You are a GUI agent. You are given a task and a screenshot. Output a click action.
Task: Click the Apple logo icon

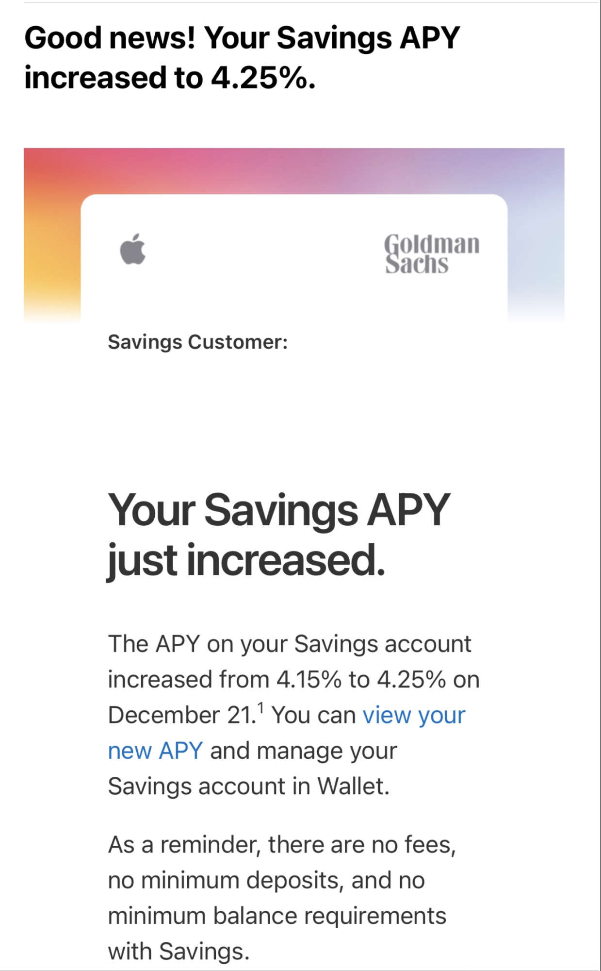[x=133, y=249]
